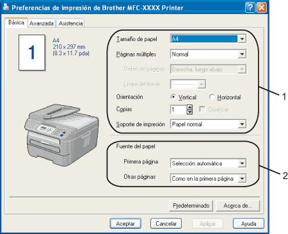This screenshot has height=234, width=288.
Task: Click the Fuente del papel group label
Action: (136, 146)
